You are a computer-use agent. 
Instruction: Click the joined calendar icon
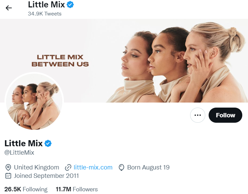coord(8,176)
